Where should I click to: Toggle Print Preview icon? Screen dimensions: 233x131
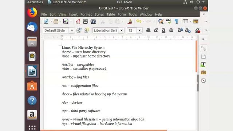click(x=93, y=21)
